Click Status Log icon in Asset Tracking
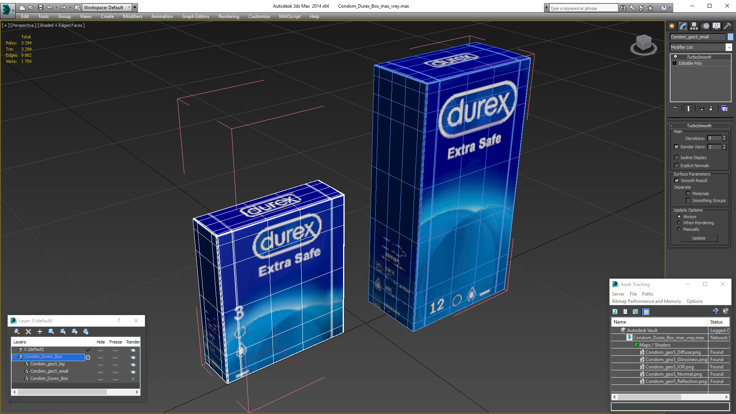The height and width of the screenshot is (414, 736). pos(625,312)
